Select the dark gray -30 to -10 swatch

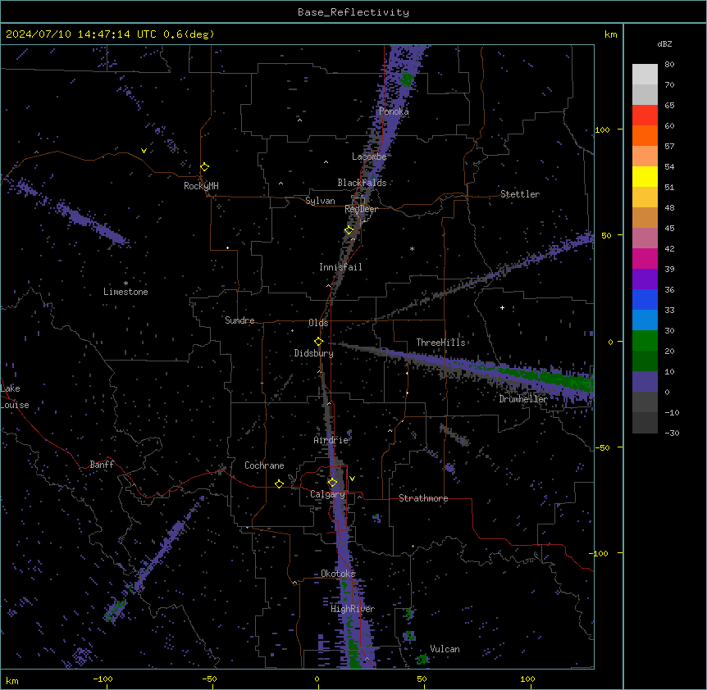coord(645,423)
